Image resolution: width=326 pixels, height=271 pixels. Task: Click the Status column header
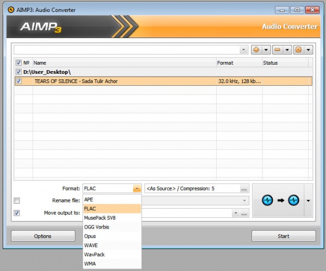click(285, 63)
